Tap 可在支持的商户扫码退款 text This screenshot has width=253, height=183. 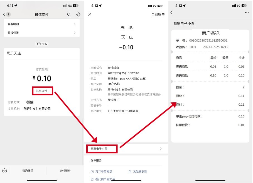pos(123,111)
